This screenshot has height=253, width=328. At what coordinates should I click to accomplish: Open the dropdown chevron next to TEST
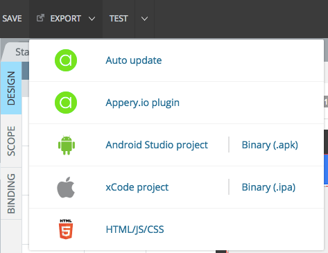click(144, 19)
